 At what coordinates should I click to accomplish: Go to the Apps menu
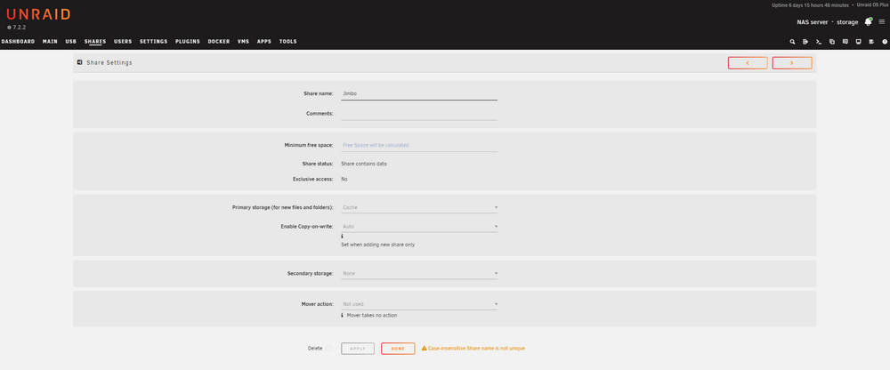[x=264, y=42]
